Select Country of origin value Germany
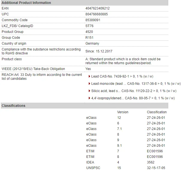This screenshot has width=182, height=171. [x=92, y=44]
